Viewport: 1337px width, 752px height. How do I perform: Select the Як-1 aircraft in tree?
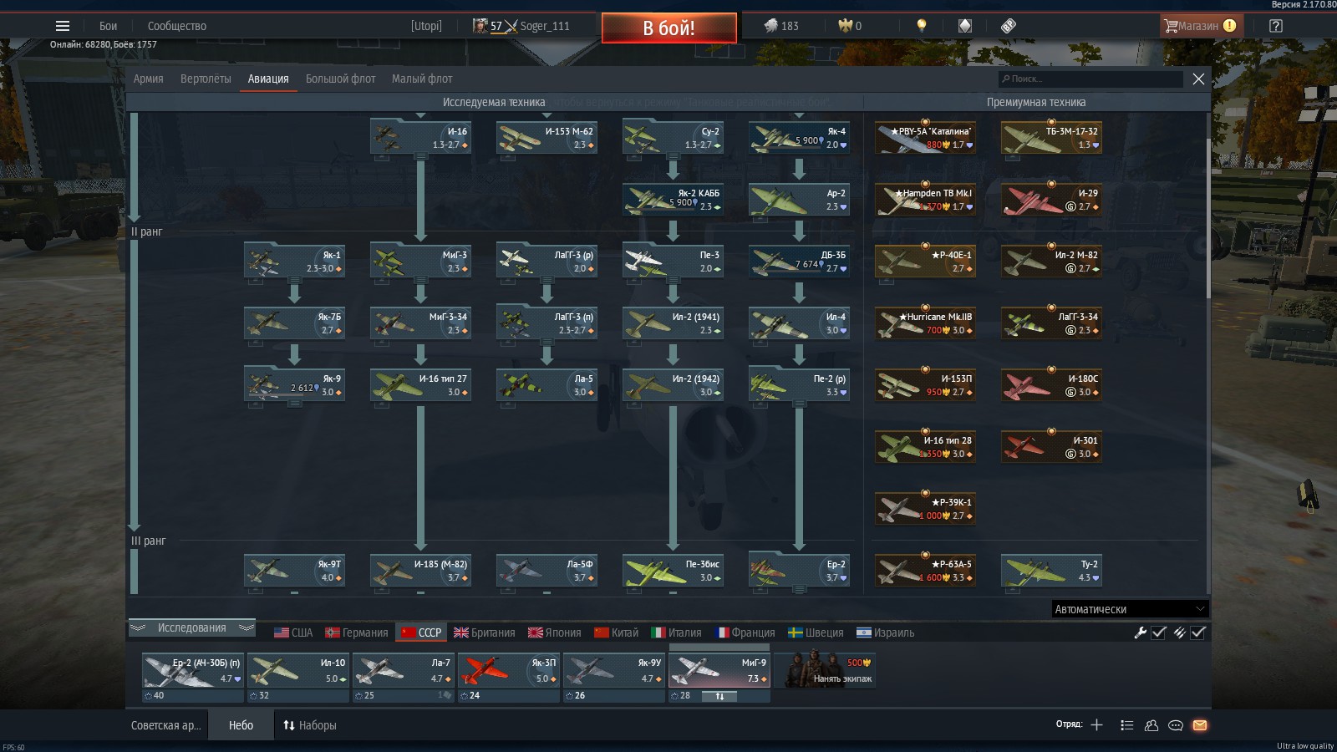point(294,261)
